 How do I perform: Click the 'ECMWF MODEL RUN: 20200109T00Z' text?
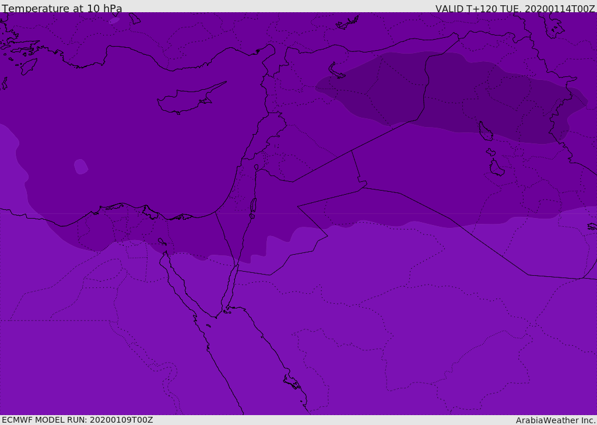click(x=78, y=420)
